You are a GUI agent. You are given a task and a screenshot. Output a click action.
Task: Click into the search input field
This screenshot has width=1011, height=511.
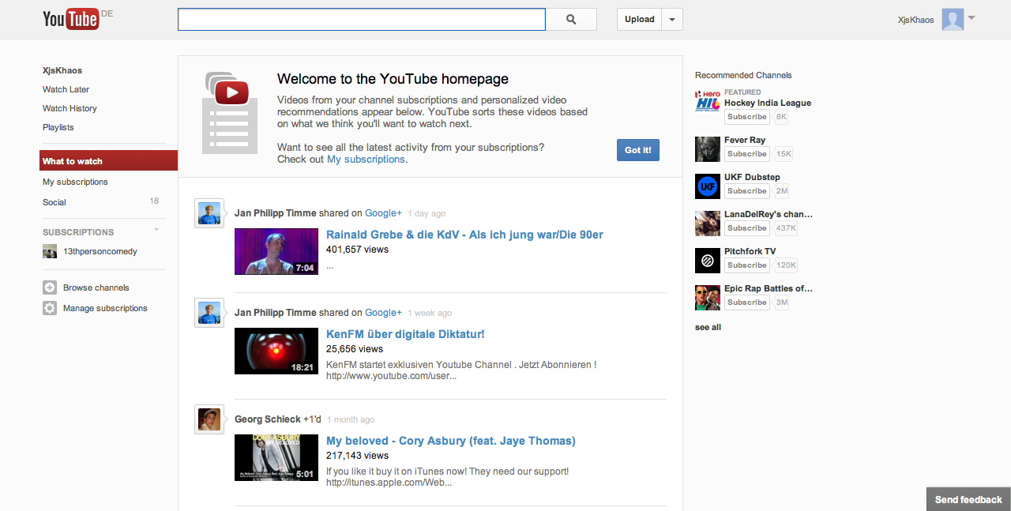click(x=362, y=20)
